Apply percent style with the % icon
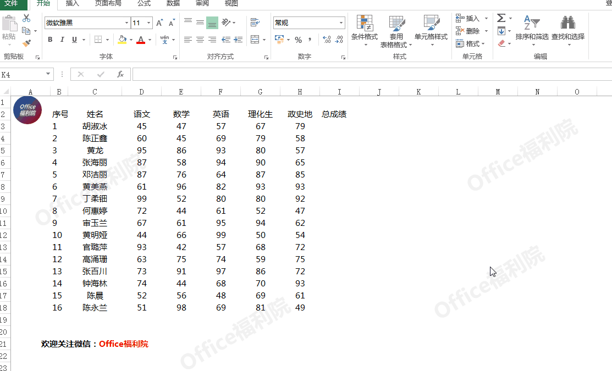 click(298, 40)
